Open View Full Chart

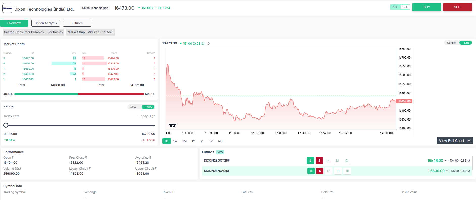(455, 141)
